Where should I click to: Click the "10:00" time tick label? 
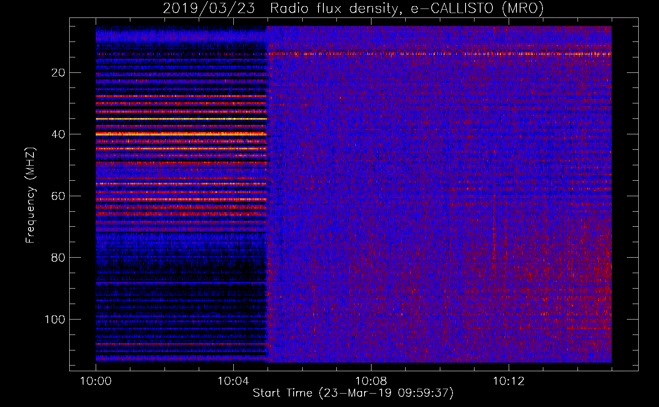point(96,381)
